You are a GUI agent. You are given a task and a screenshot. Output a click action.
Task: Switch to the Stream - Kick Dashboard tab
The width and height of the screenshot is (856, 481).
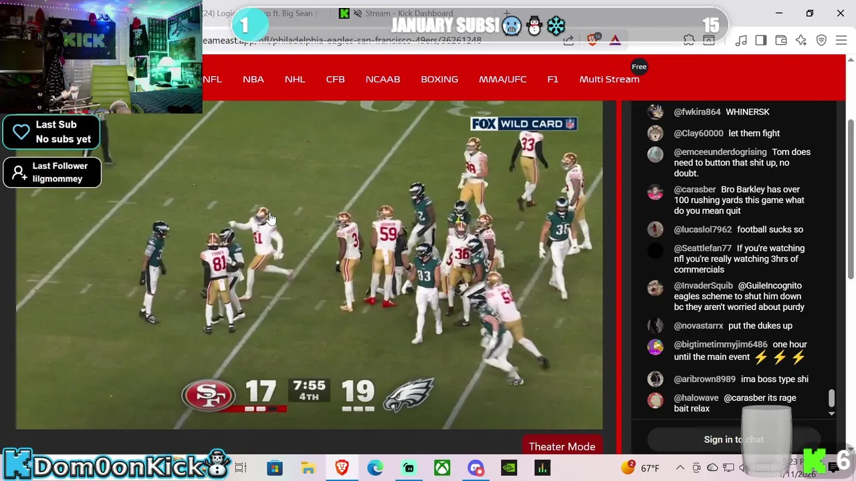[x=409, y=13]
